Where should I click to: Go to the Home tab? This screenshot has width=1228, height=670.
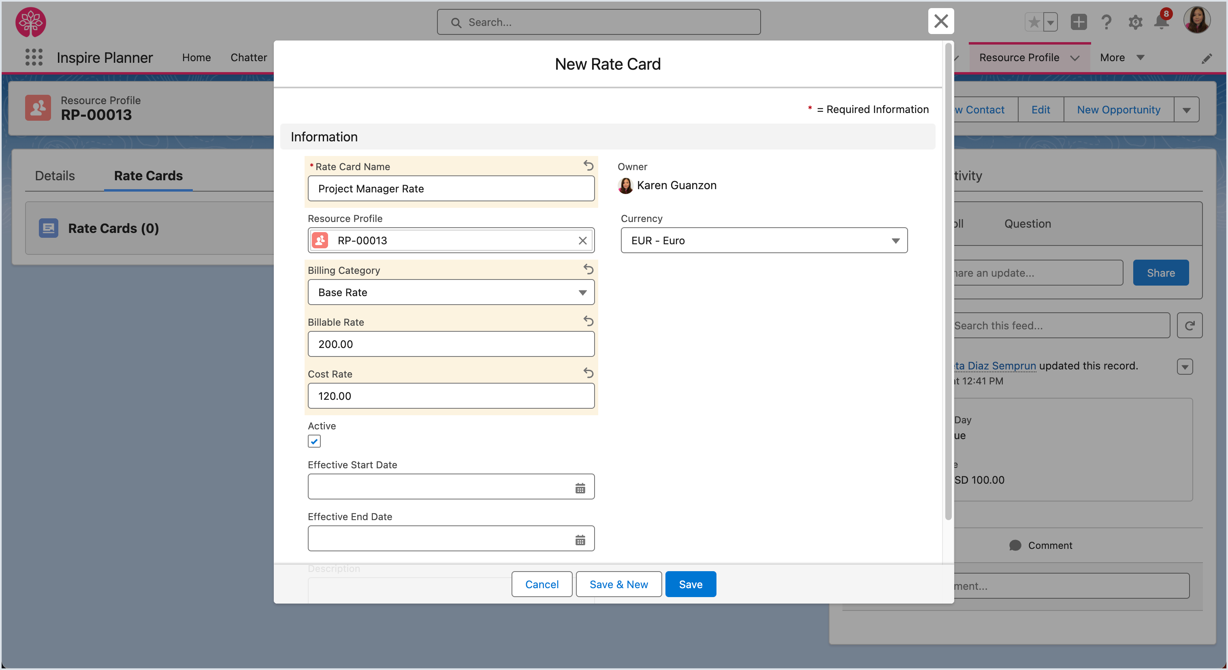point(196,57)
